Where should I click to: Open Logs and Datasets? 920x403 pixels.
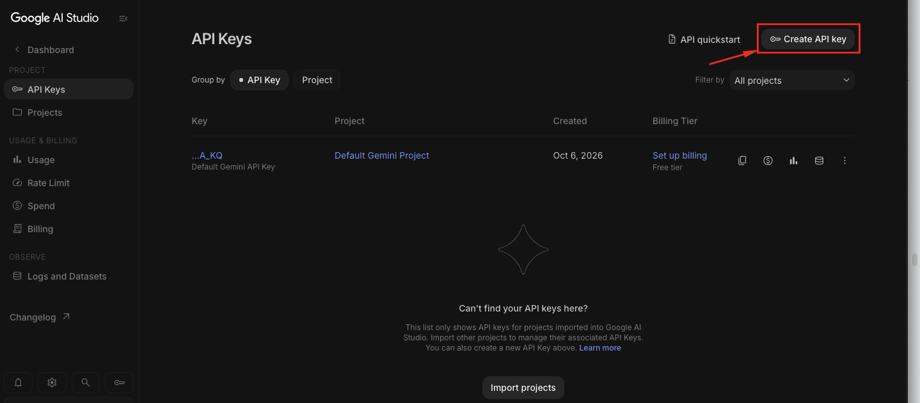68,276
